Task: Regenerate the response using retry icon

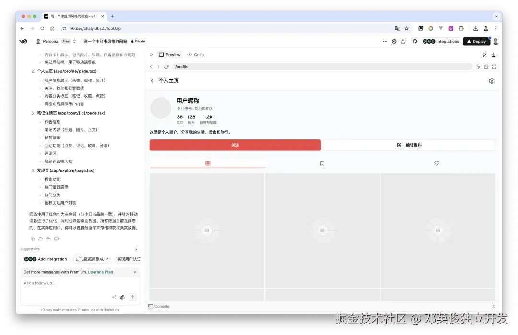Action: click(x=41, y=239)
